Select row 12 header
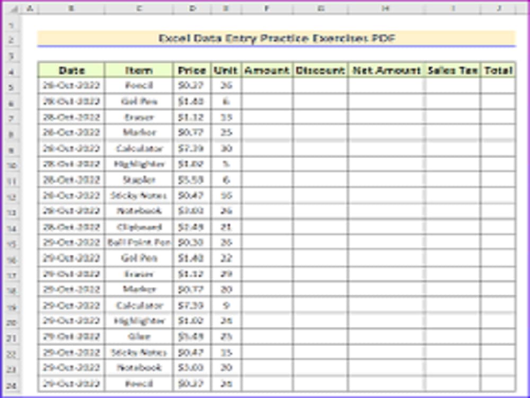 tap(12, 196)
